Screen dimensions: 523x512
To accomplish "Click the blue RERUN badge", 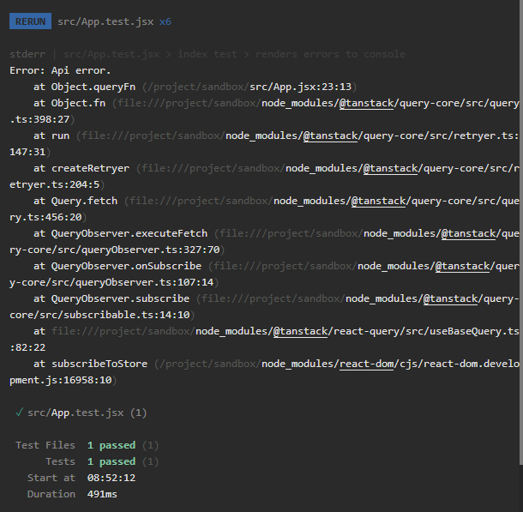I will click(30, 21).
